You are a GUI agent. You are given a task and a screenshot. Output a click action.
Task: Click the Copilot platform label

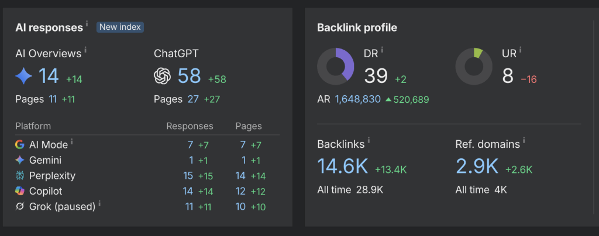[46, 191]
